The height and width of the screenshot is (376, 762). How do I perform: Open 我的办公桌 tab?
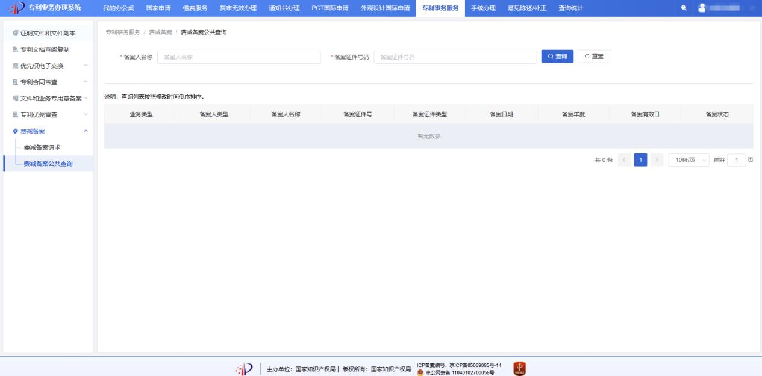point(119,8)
